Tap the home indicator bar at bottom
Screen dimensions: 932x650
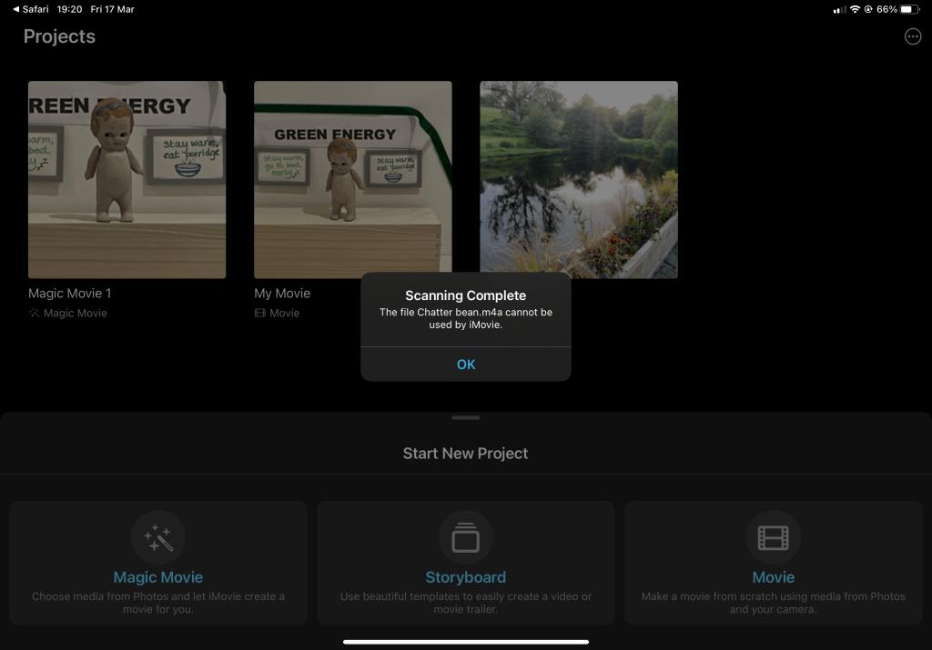click(x=465, y=642)
